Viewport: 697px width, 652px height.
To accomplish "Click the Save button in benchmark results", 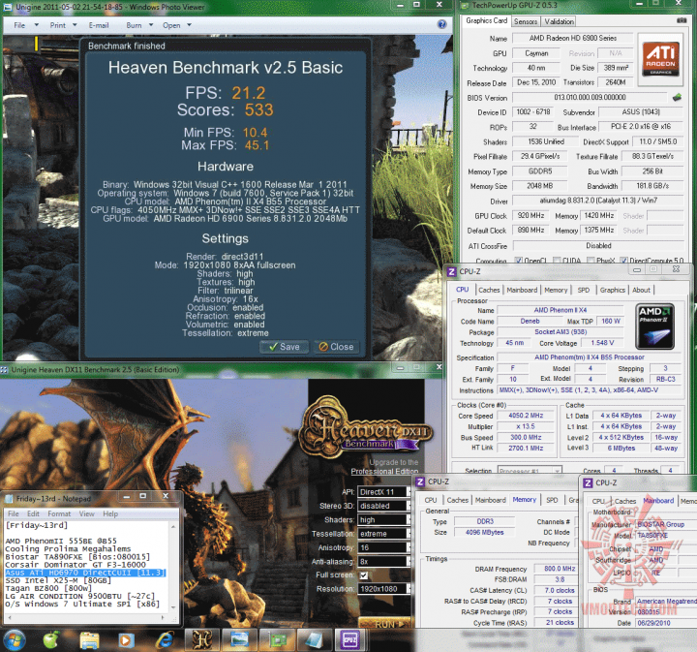I will pos(284,347).
